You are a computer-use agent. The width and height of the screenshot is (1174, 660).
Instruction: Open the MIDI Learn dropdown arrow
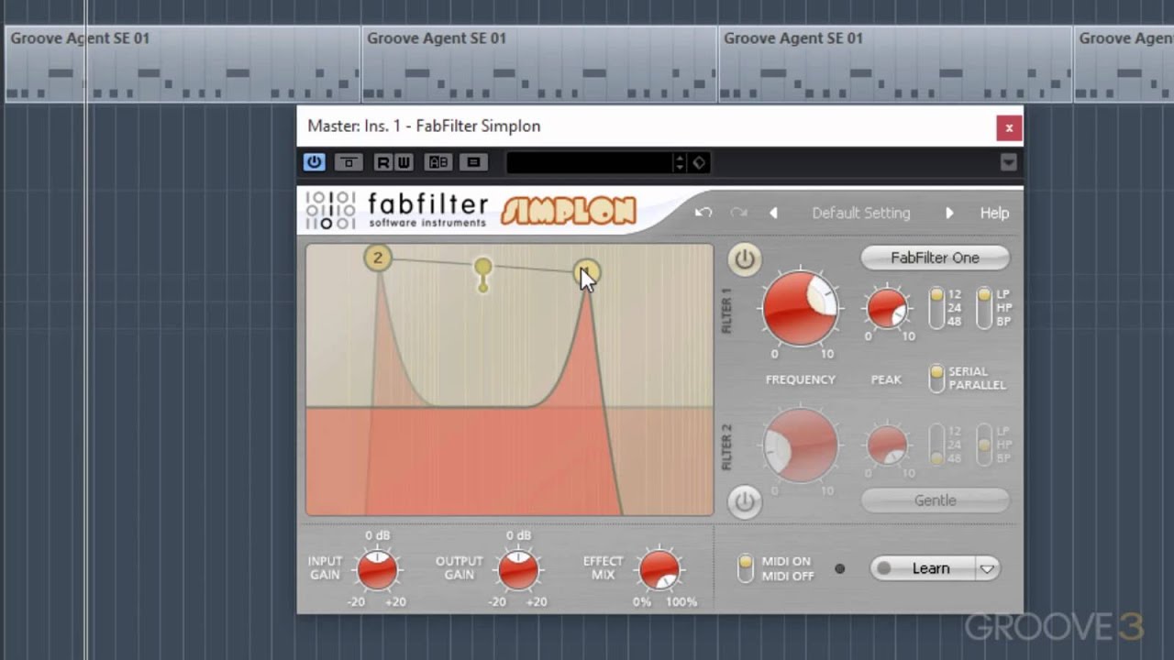(x=987, y=568)
